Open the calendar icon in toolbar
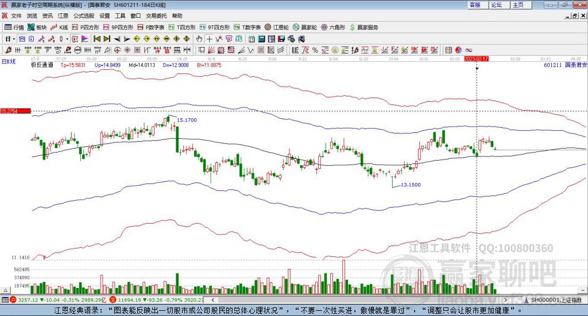Image resolution: width=588 pixels, height=316 pixels. [252, 39]
